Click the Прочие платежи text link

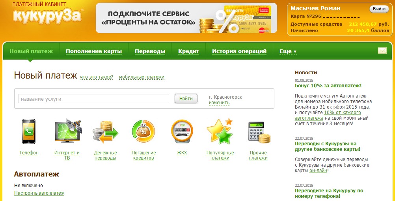click(x=258, y=155)
